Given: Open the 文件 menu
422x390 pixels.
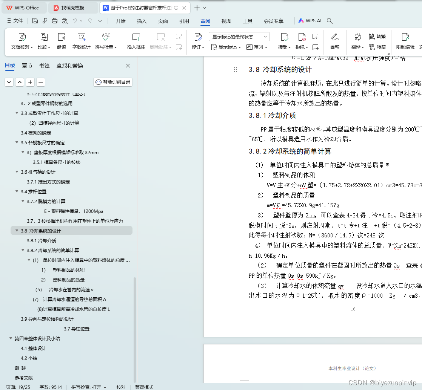Looking at the screenshot, I should point(15,21).
